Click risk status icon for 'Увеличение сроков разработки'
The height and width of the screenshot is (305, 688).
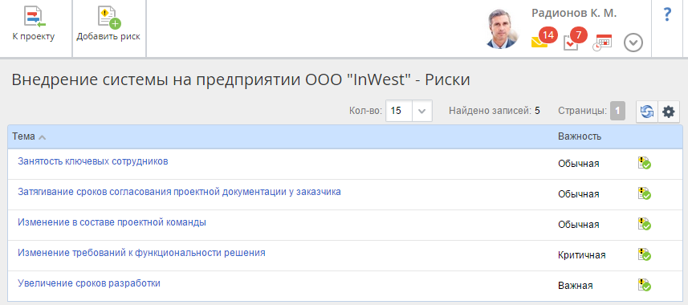coord(644,285)
